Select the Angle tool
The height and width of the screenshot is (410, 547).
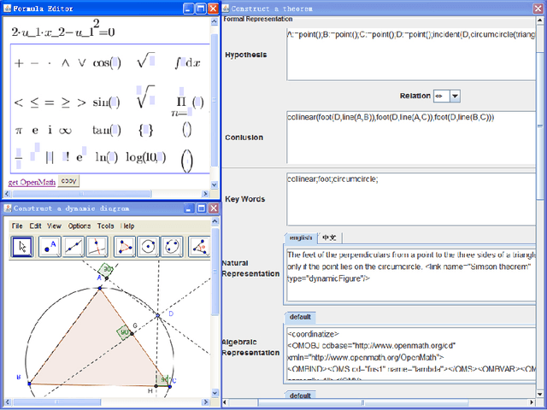[x=200, y=247]
